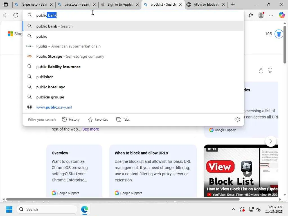Select the 'public' suggestion
288x216 pixels.
pyautogui.click(x=133, y=36)
